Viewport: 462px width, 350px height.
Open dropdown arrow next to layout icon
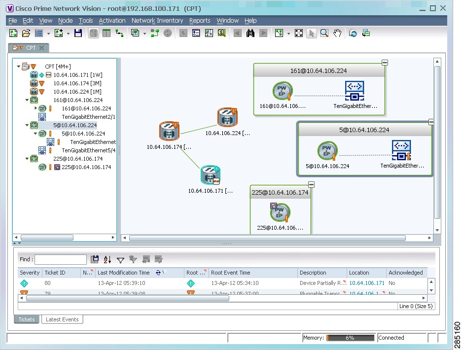[x=288, y=34]
